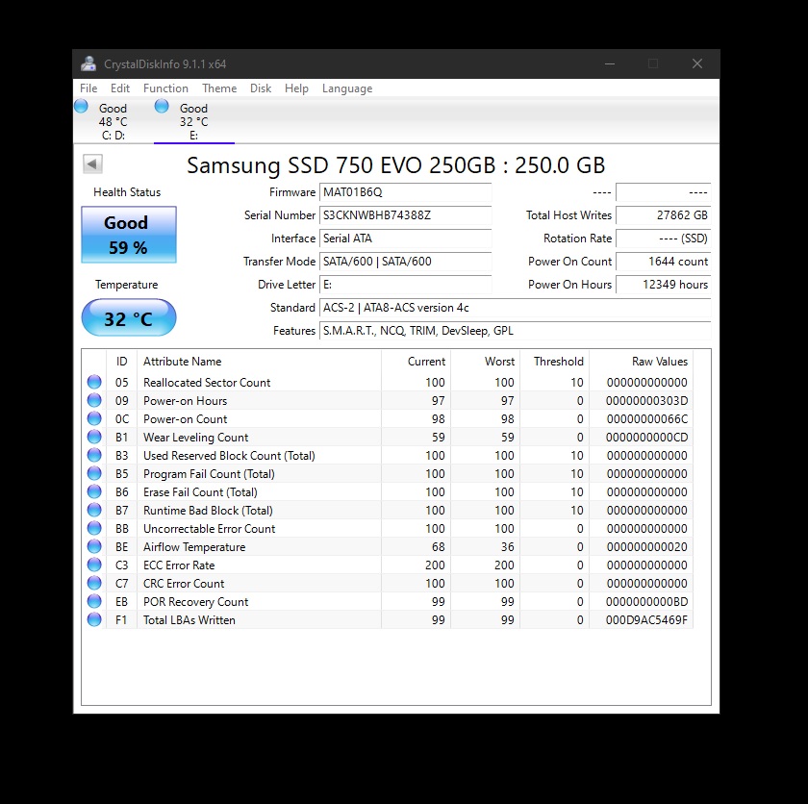The height and width of the screenshot is (804, 808).
Task: Click the Drive Letter field E:
Action: coord(406,285)
